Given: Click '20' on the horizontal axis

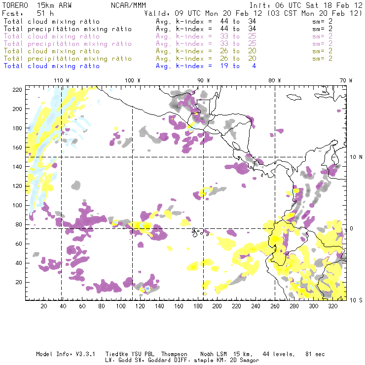Looking at the screenshot, I should (44, 306).
